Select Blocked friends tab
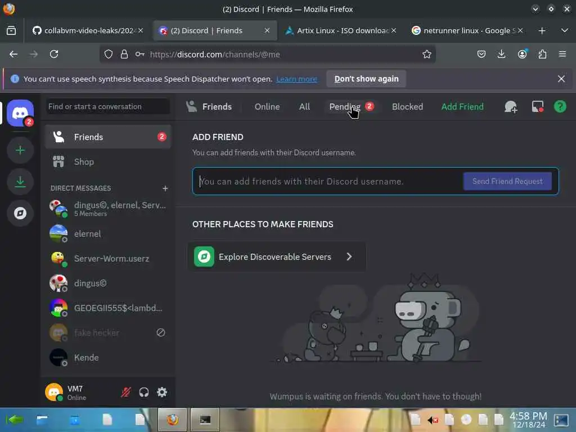 click(407, 107)
